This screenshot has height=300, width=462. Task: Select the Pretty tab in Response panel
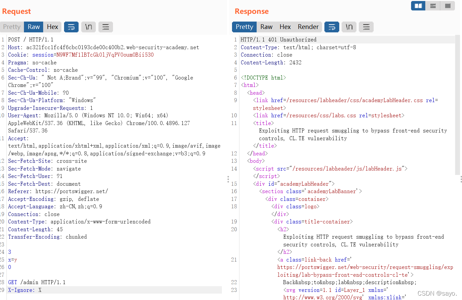pyautogui.click(x=244, y=27)
